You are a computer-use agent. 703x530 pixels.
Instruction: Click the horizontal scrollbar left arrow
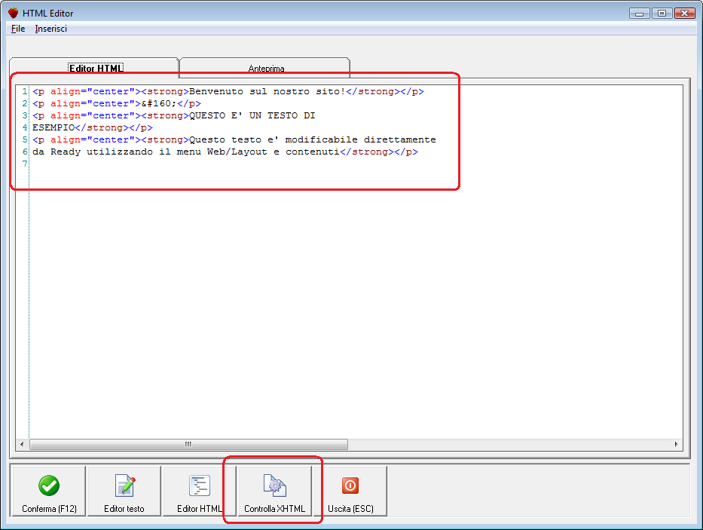[x=22, y=444]
